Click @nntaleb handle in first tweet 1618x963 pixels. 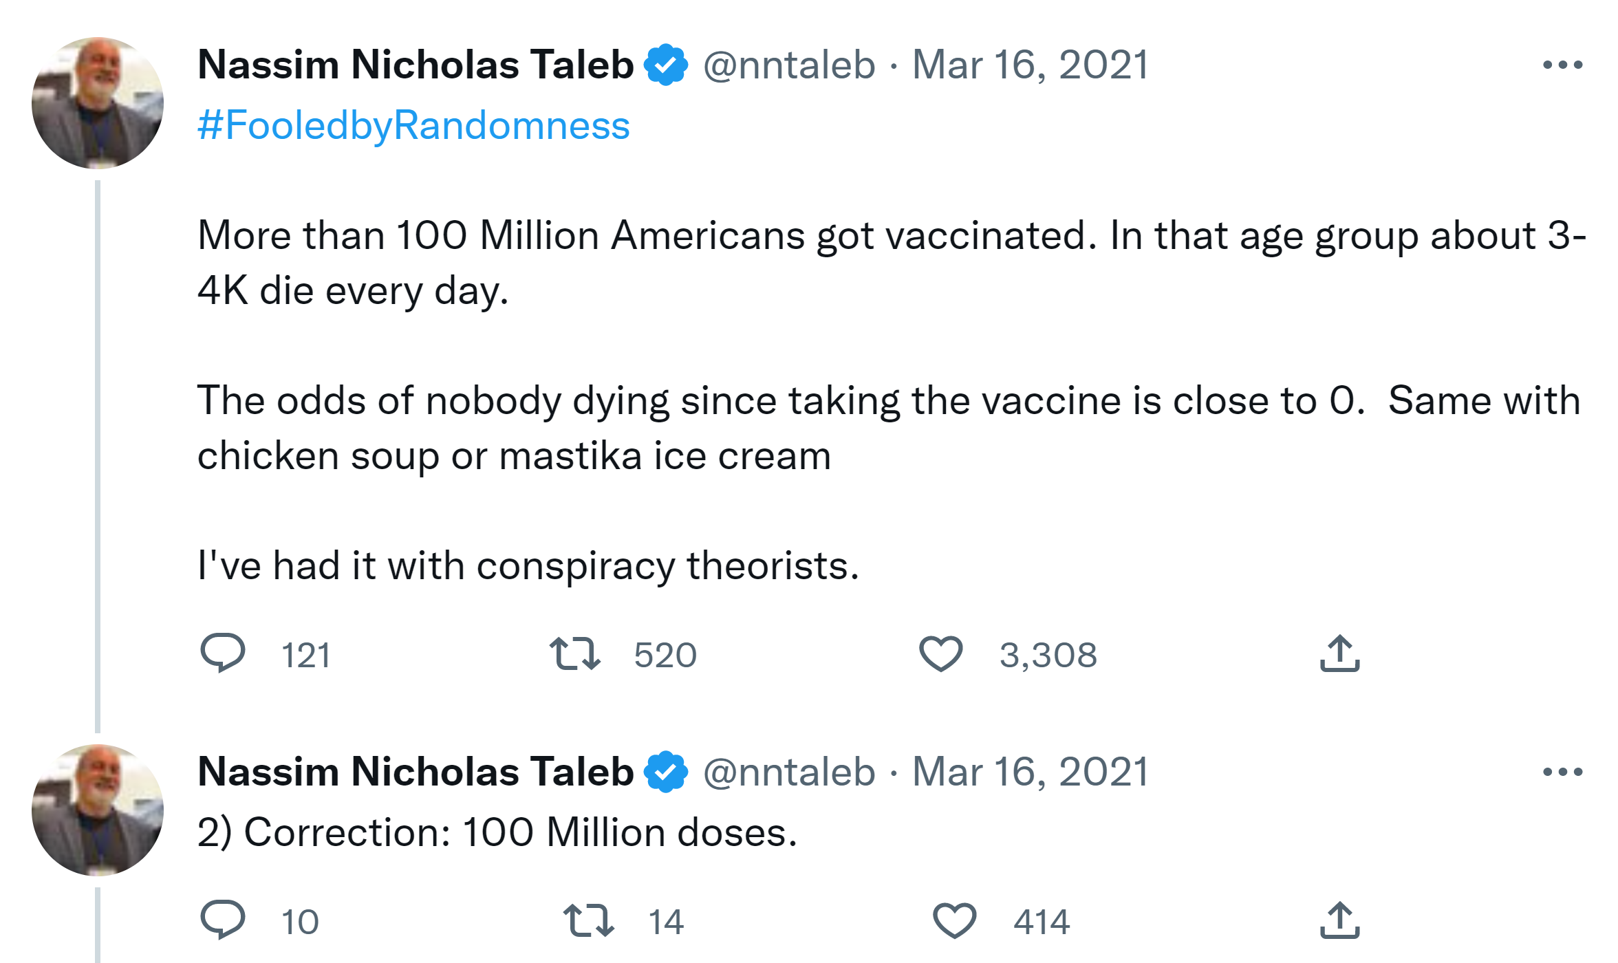click(x=788, y=65)
